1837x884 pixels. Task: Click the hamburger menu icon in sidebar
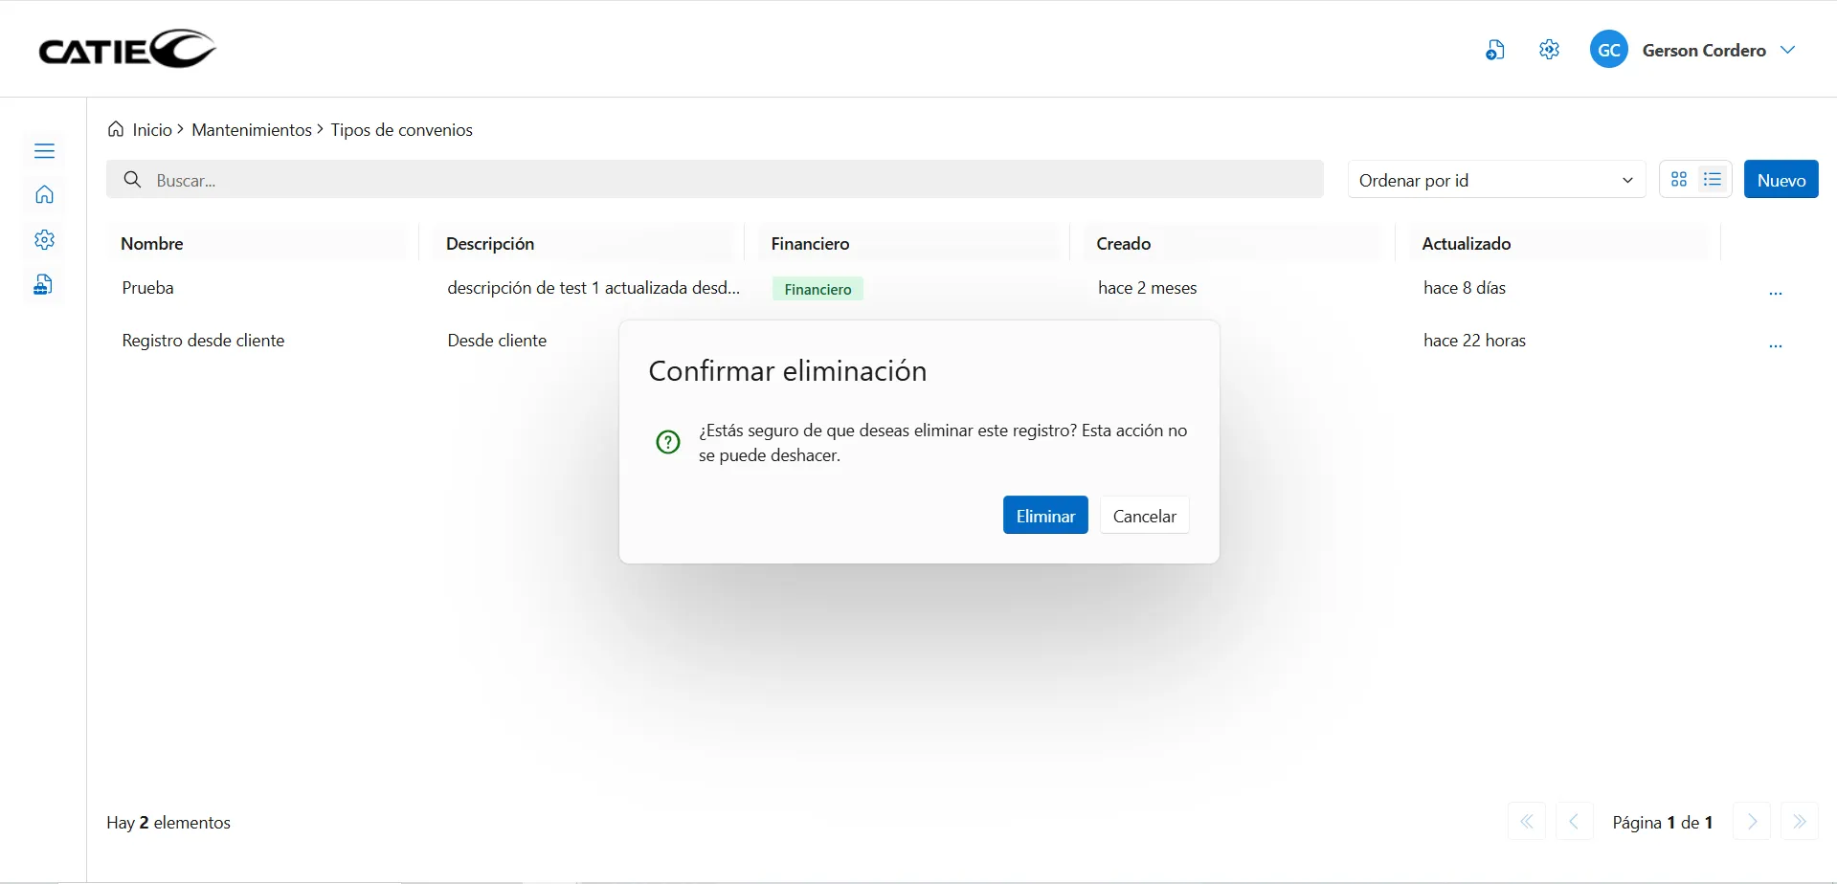44,151
